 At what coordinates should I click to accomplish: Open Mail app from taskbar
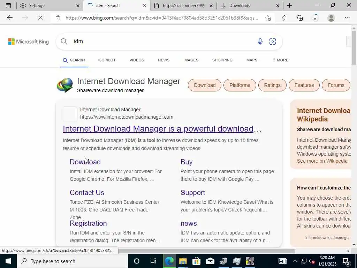pos(210,261)
